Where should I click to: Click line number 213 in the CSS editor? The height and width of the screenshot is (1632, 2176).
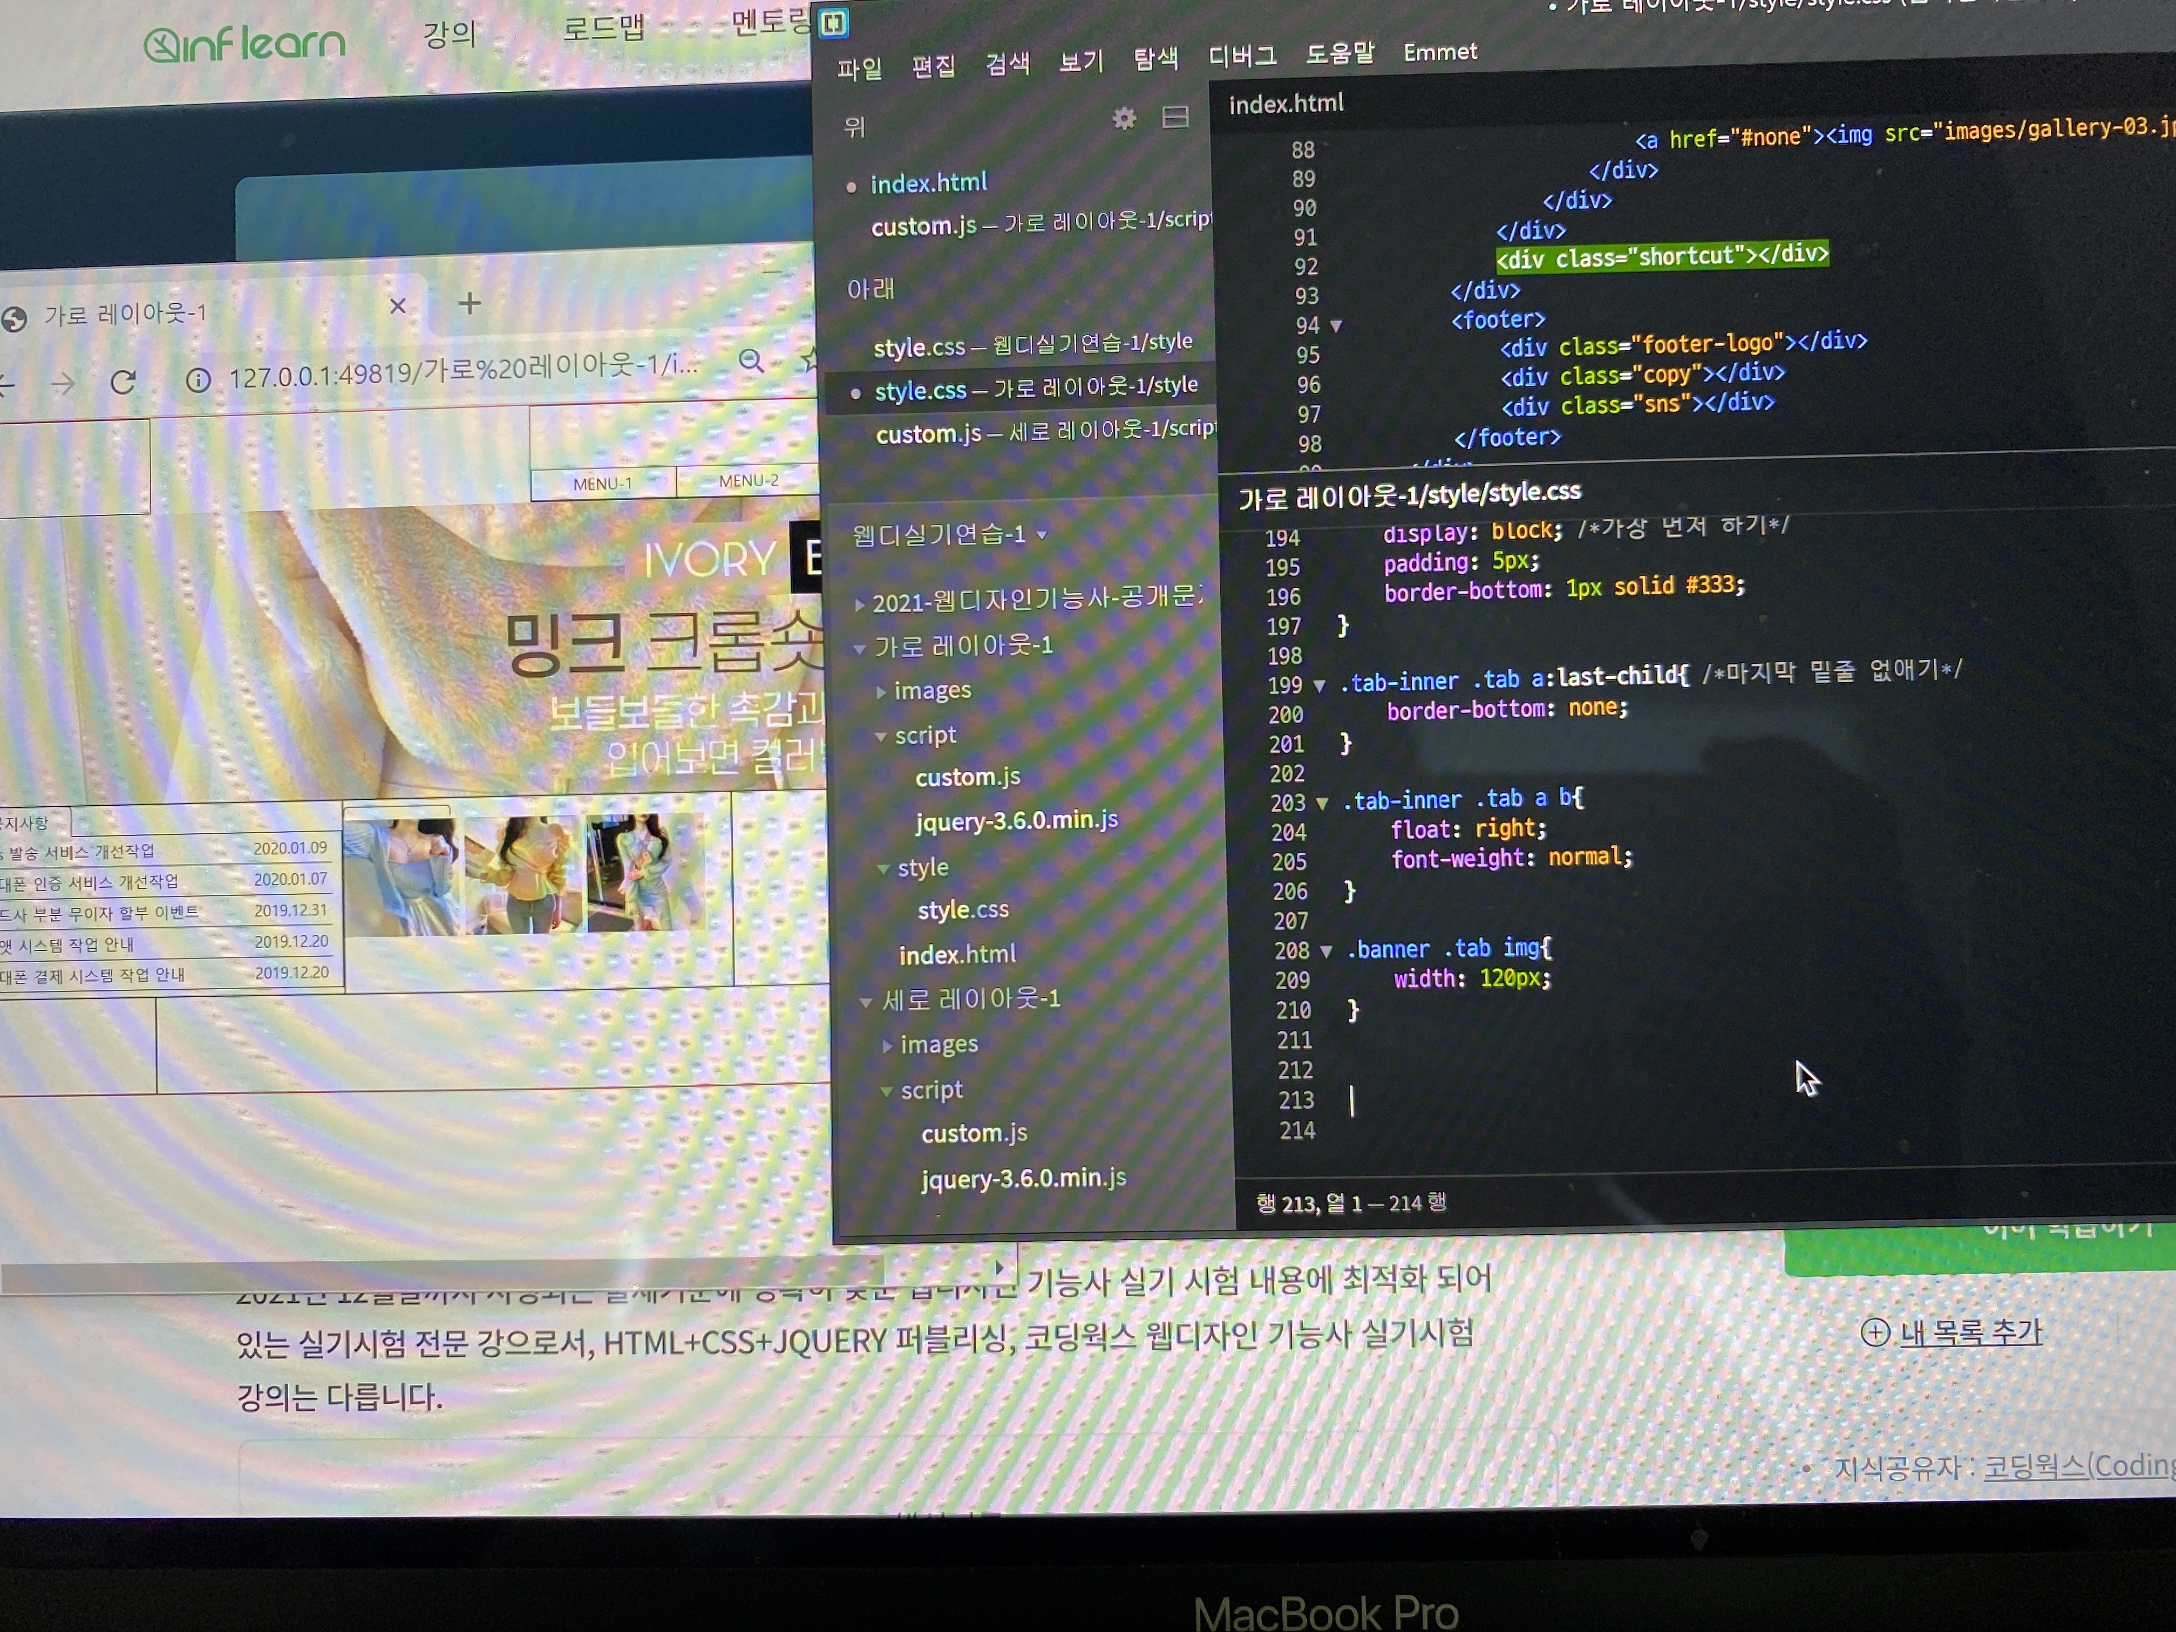pyautogui.click(x=1296, y=1101)
